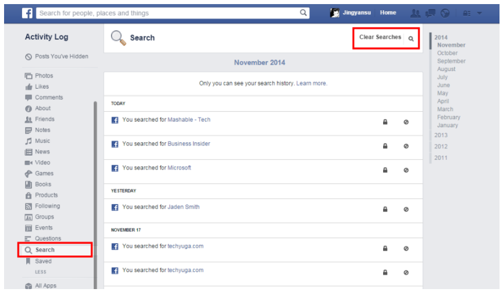Click remove icon on Microsoft row

pos(406,170)
